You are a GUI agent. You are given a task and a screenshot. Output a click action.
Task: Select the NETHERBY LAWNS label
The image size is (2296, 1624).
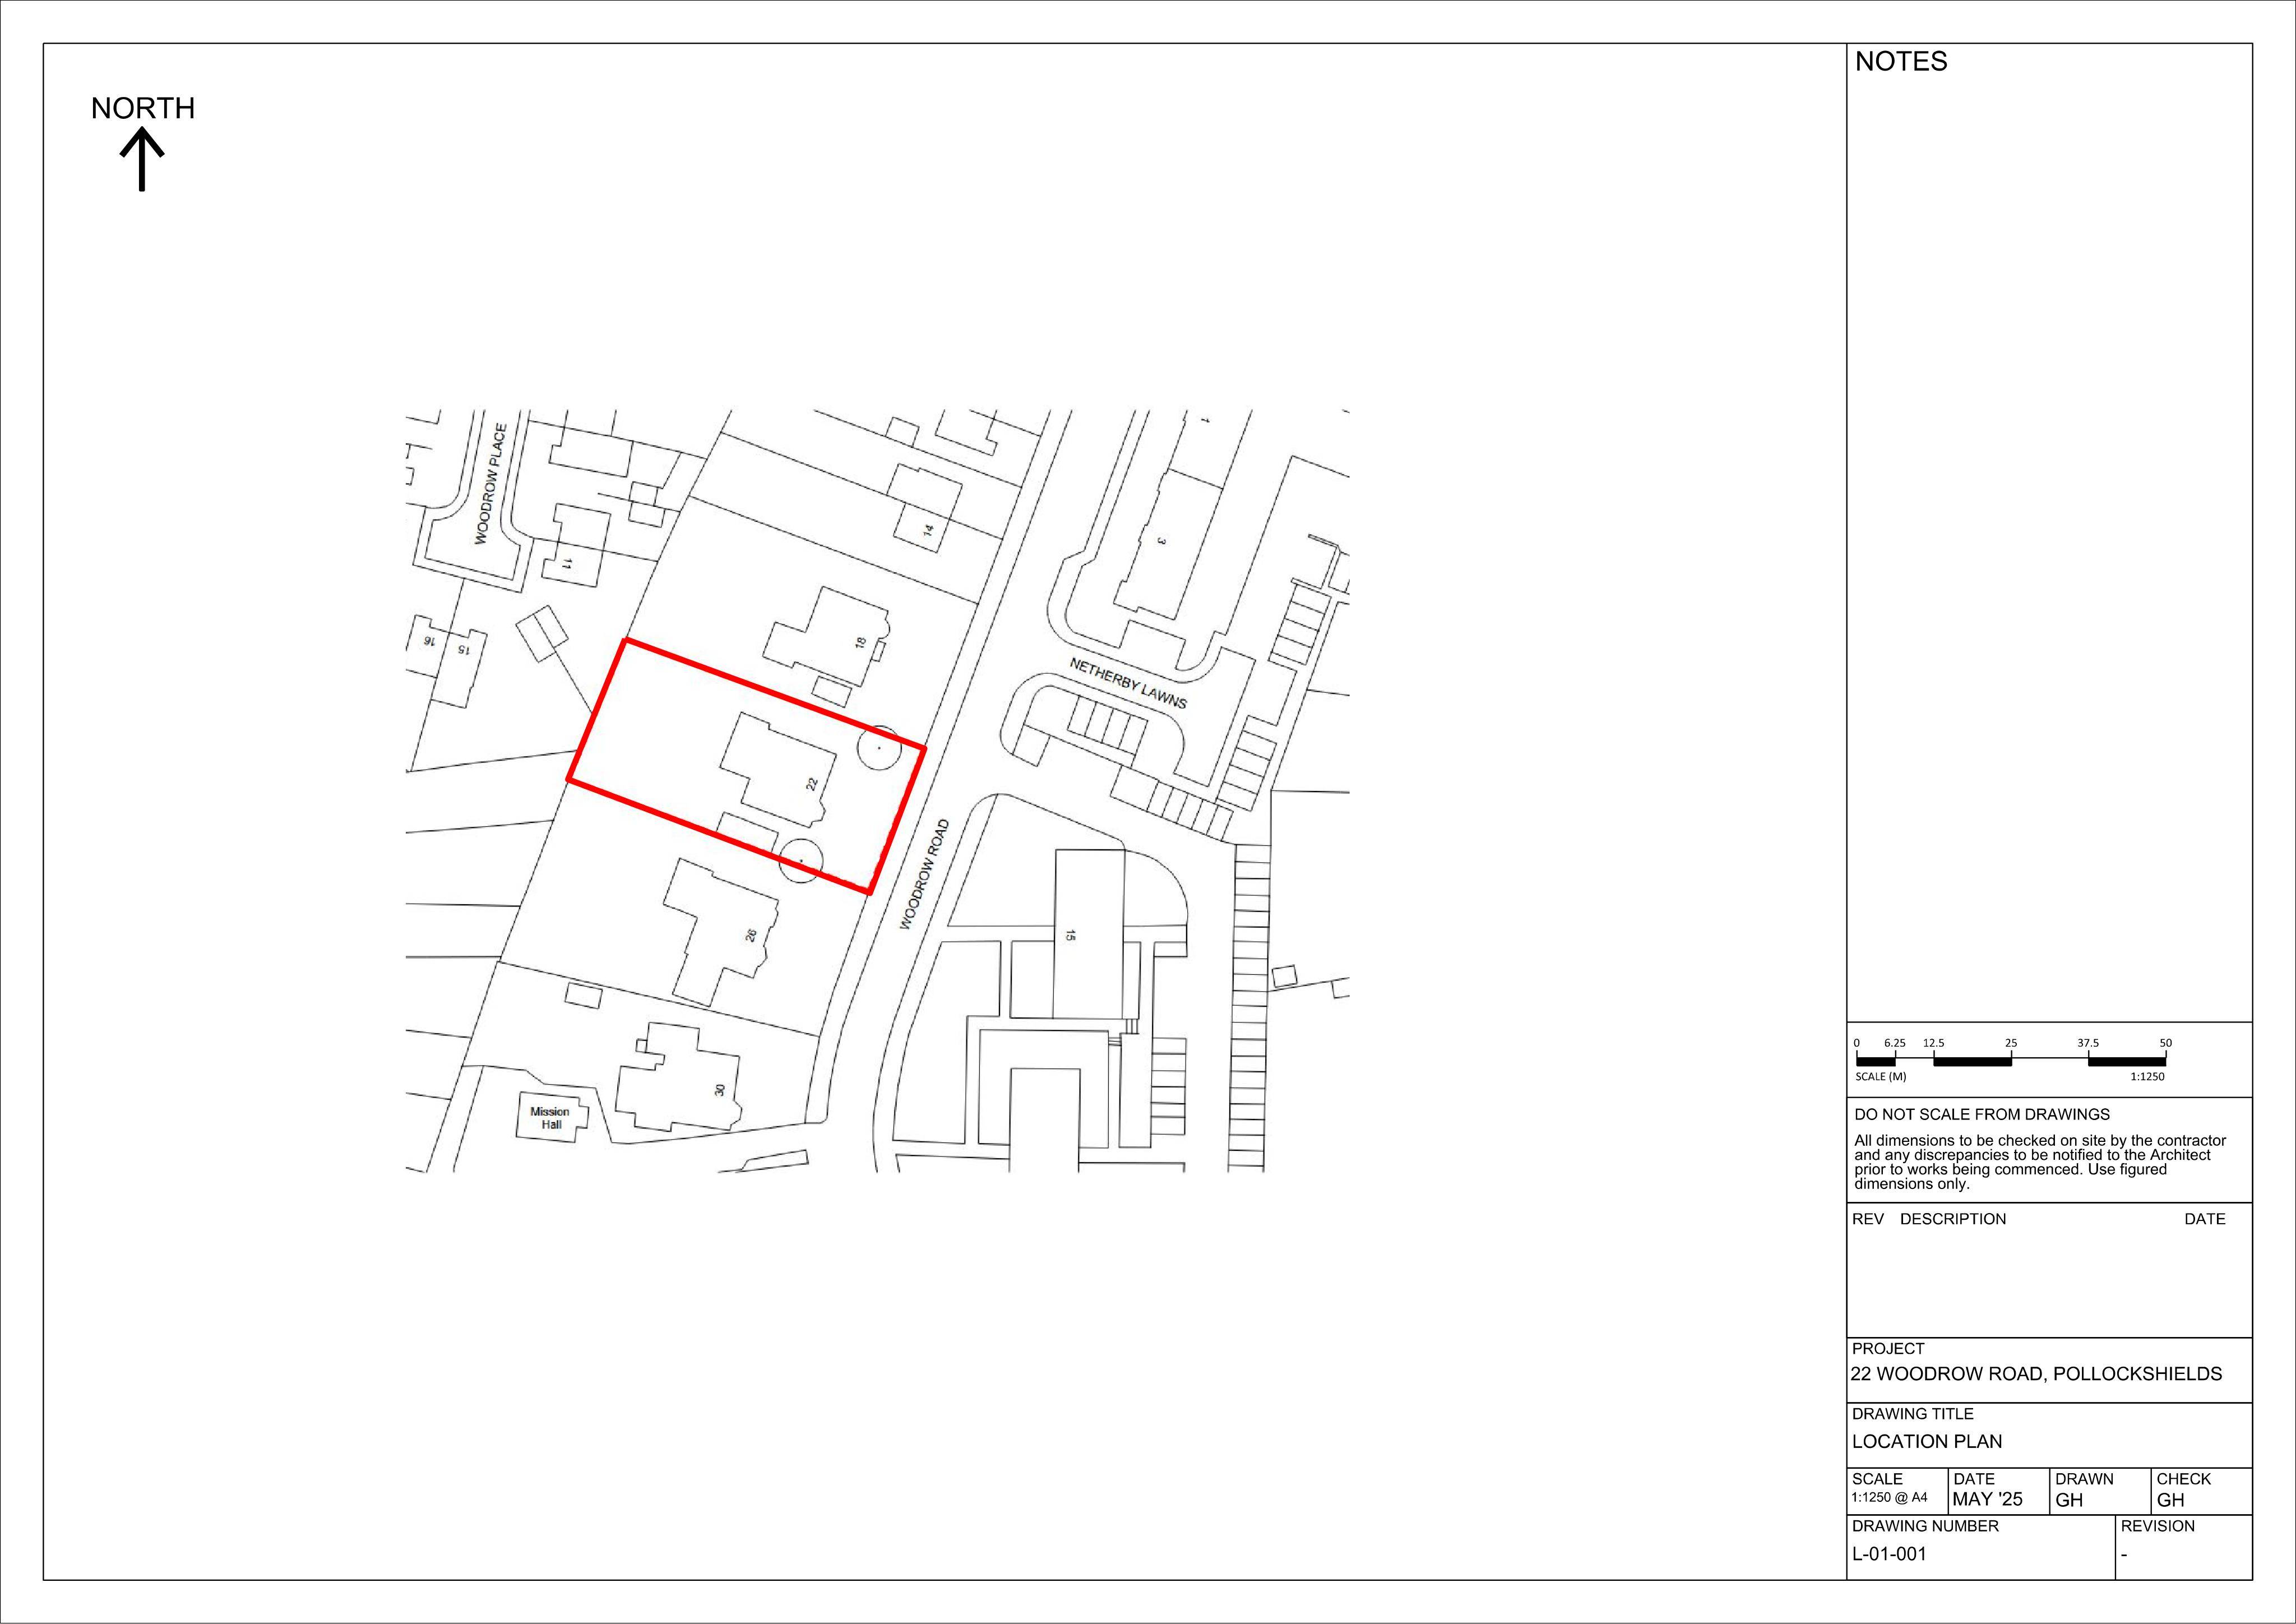coord(1128,683)
